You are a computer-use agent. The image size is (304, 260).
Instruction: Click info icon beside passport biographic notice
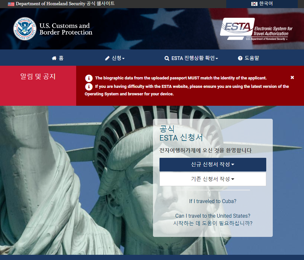pos(89,78)
